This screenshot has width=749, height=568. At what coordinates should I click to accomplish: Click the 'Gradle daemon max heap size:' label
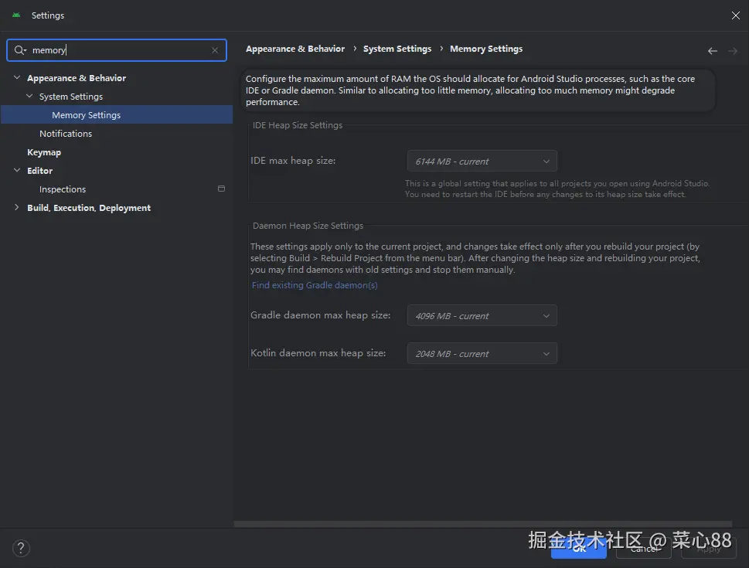[x=320, y=315]
